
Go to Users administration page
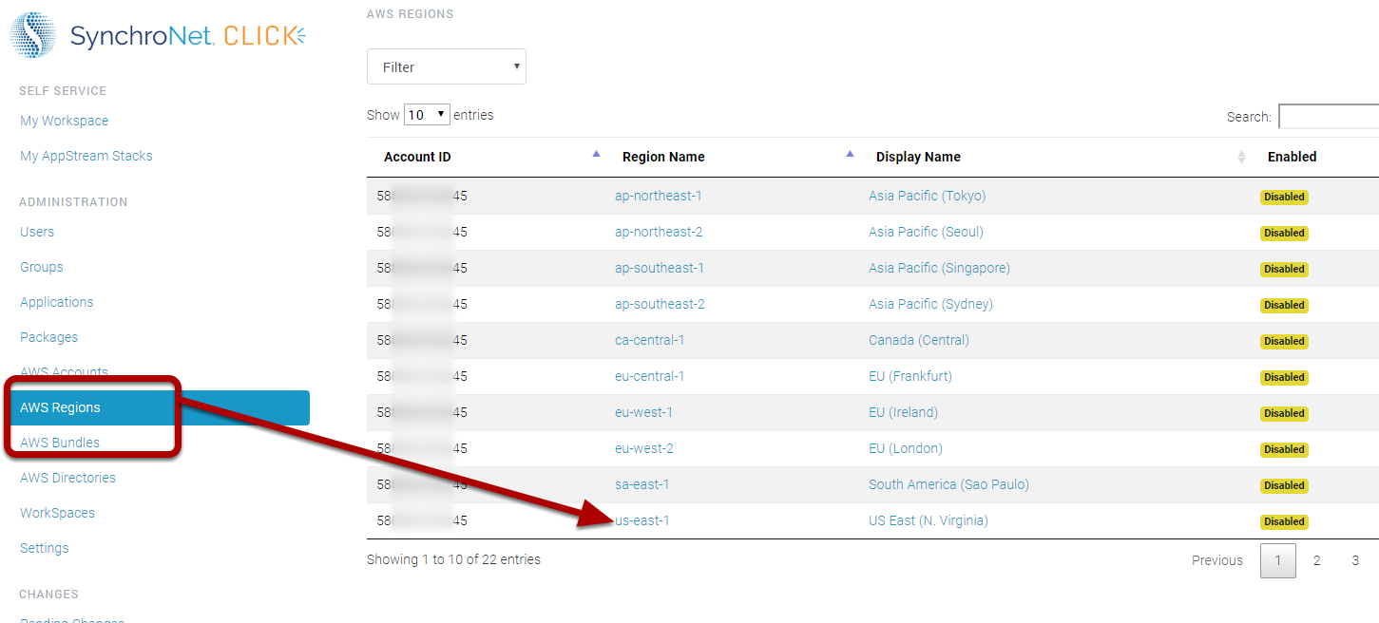tap(37, 232)
